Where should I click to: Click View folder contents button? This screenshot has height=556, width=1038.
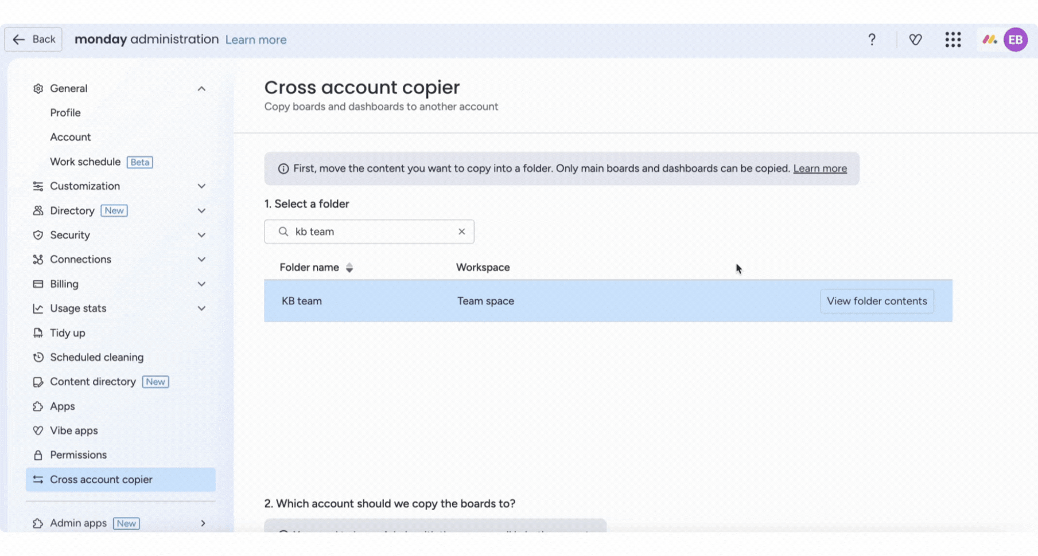coord(877,301)
